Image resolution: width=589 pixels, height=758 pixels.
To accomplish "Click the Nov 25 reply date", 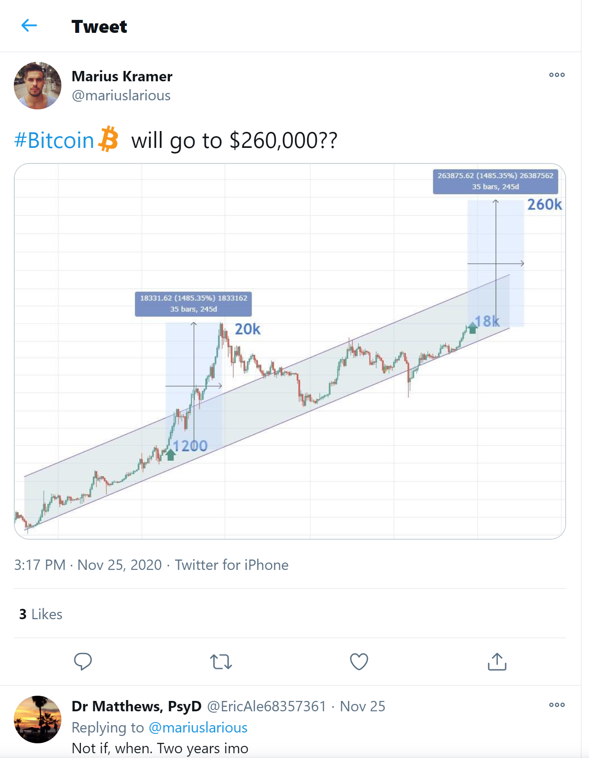I will pos(362,706).
